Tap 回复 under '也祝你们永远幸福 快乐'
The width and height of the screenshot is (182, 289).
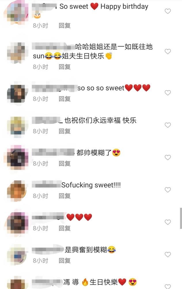[65, 131]
